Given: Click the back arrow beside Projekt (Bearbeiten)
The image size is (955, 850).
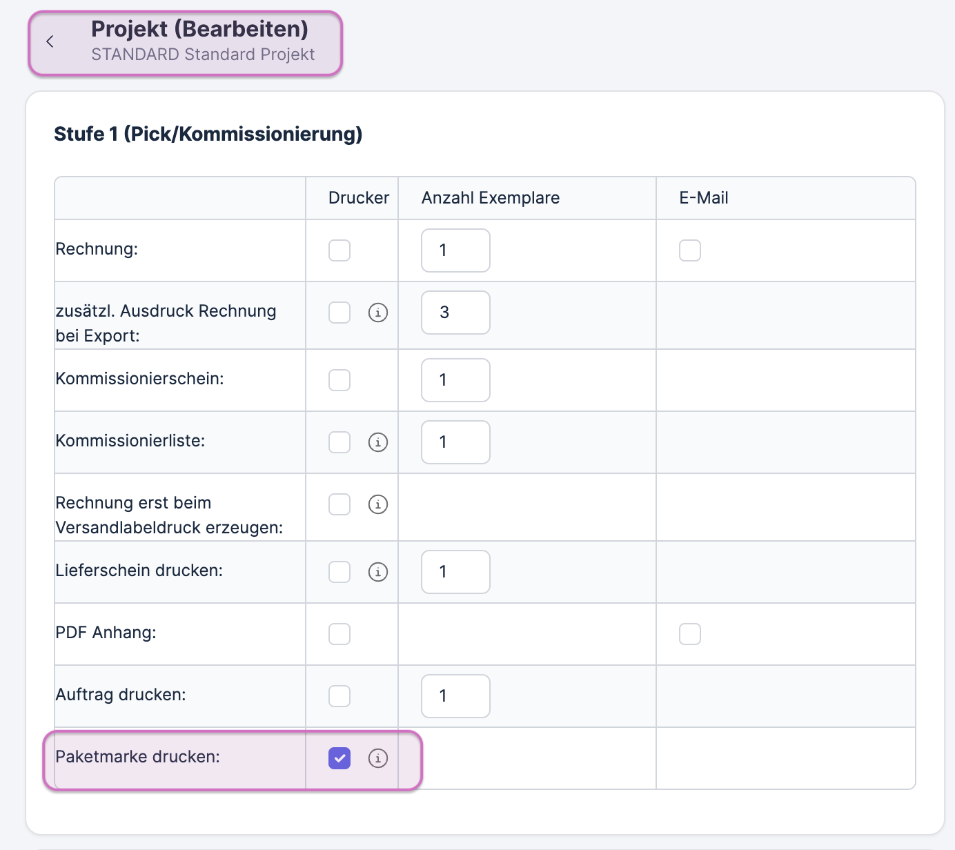Looking at the screenshot, I should click(x=50, y=41).
